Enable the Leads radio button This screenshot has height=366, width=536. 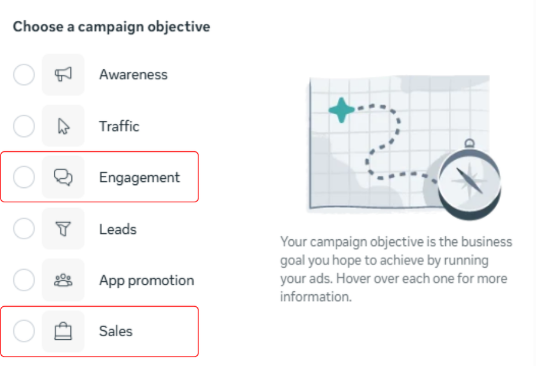(x=24, y=229)
